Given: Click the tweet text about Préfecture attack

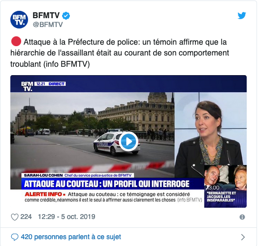Looking at the screenshot, I should coord(120,53).
